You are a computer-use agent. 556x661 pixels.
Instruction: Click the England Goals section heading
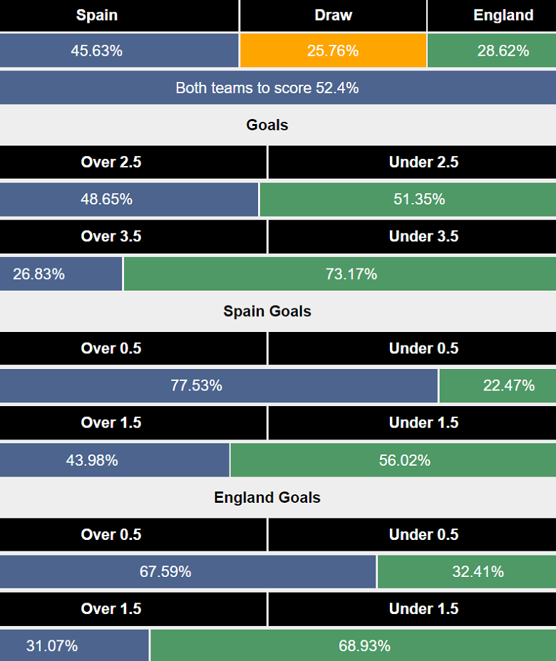(x=267, y=497)
